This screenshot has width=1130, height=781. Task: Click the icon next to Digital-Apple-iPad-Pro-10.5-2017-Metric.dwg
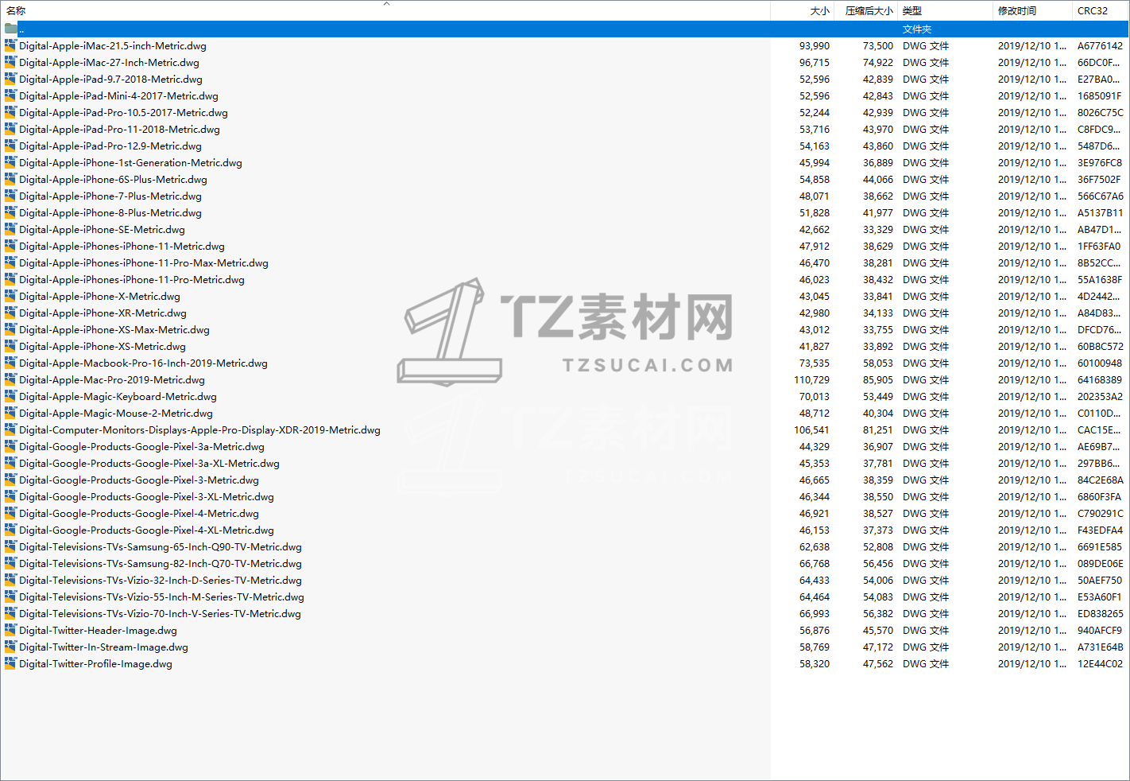(x=10, y=113)
